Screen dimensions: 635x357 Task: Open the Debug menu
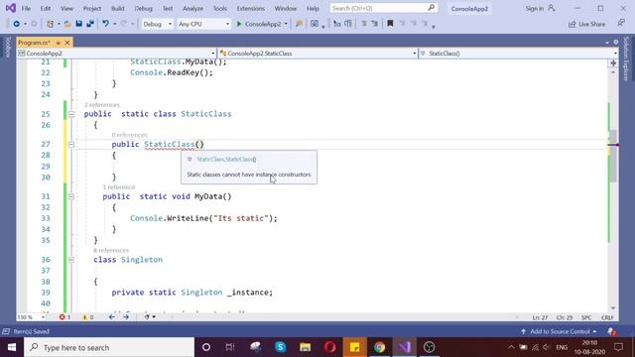point(143,8)
